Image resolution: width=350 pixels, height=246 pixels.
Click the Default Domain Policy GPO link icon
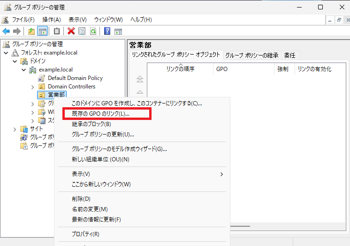[41, 78]
